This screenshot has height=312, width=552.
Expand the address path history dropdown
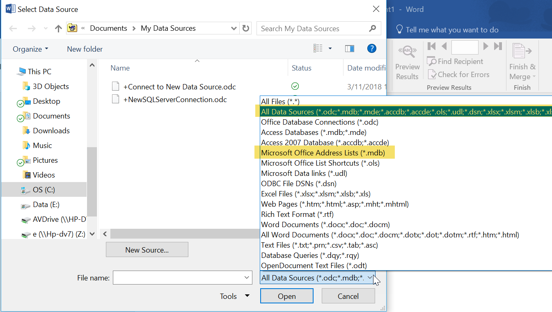click(x=234, y=29)
